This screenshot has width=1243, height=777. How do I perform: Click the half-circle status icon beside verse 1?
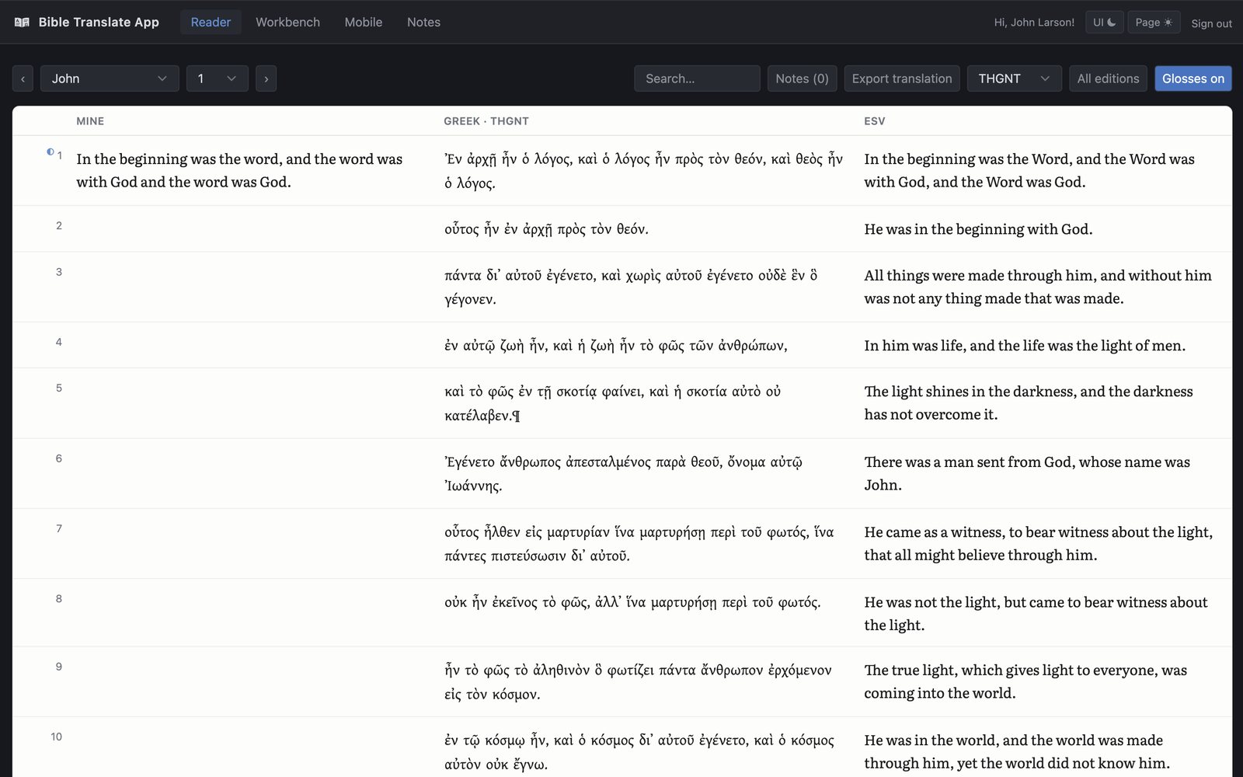[50, 152]
